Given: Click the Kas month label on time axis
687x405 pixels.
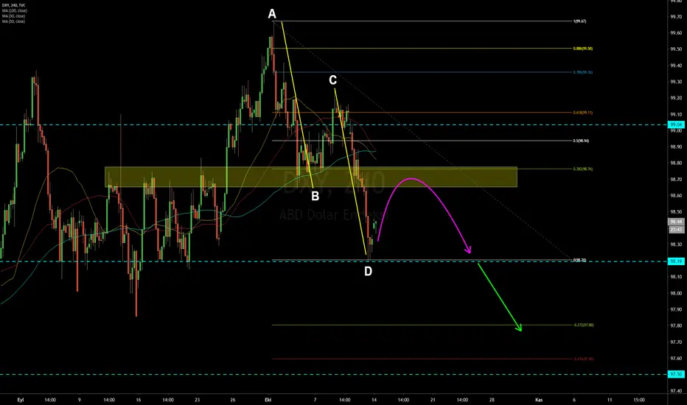Looking at the screenshot, I should tap(539, 400).
